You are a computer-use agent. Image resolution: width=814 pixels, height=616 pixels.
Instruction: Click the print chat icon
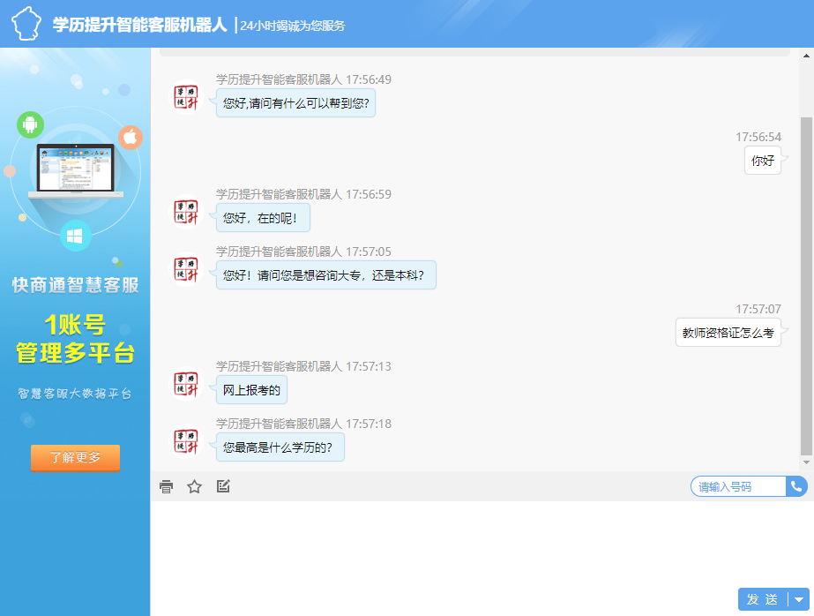[x=166, y=486]
